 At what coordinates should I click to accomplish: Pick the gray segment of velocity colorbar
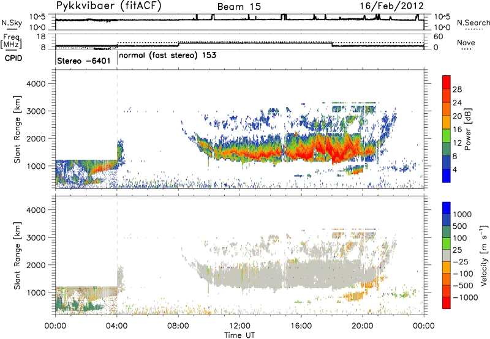coord(447,255)
